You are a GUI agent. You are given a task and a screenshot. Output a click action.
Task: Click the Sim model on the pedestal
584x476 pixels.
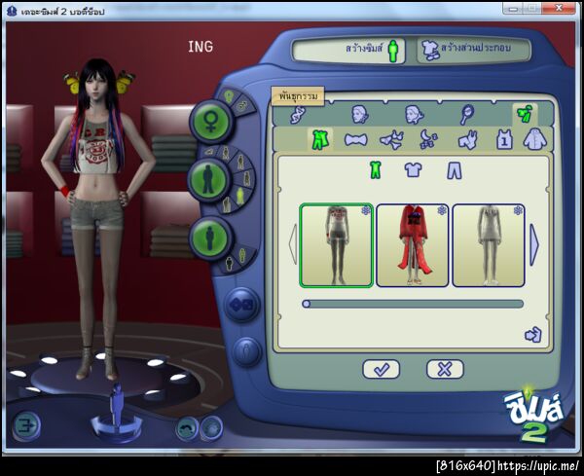(97, 218)
